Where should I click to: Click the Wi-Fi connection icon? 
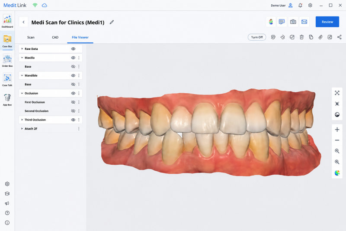[x=35, y=5]
